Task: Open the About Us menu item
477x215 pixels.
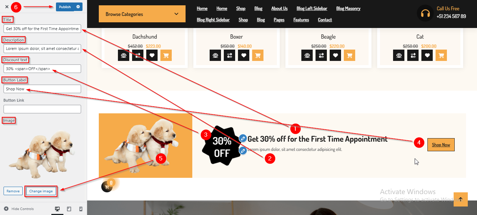Action: [x=279, y=9]
